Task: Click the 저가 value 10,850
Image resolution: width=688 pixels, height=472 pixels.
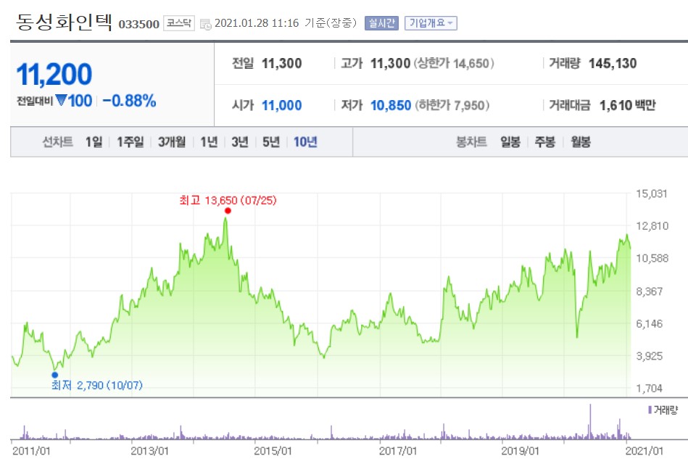Action: 391,105
